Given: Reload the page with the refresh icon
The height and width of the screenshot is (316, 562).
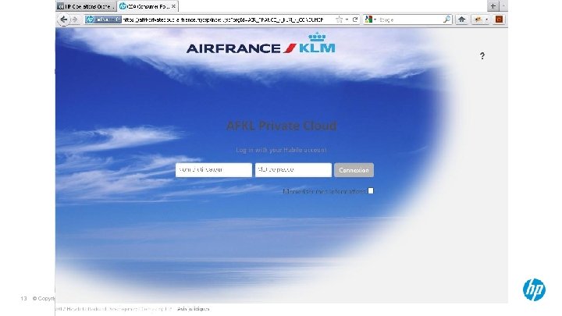Looking at the screenshot, I should coord(355,20).
